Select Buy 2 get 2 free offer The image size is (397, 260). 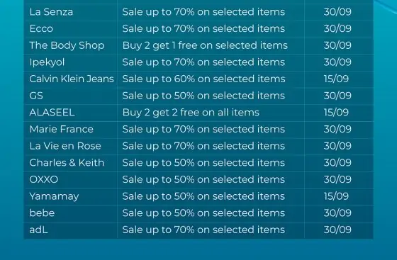pos(191,113)
